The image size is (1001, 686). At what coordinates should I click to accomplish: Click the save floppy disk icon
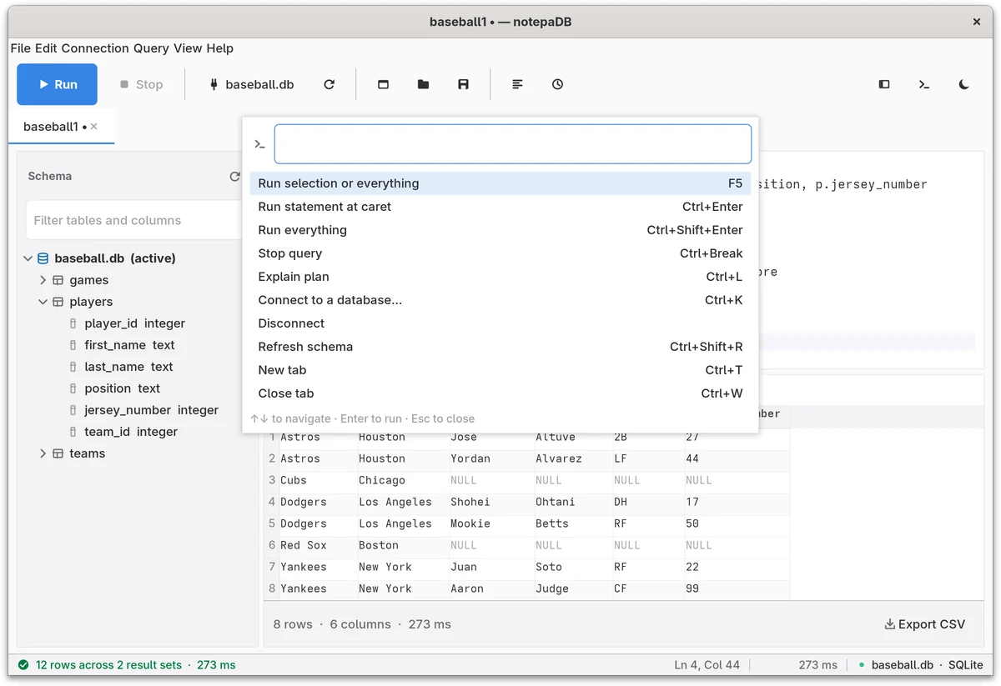[464, 84]
